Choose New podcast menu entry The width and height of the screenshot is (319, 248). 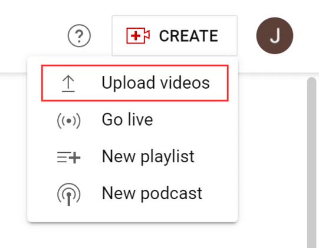coord(133,194)
